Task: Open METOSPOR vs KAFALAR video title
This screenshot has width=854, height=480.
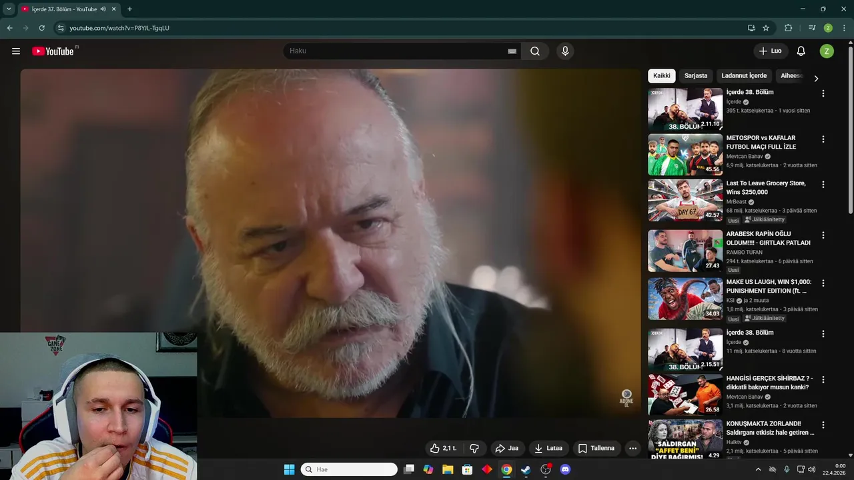Action: (761, 142)
